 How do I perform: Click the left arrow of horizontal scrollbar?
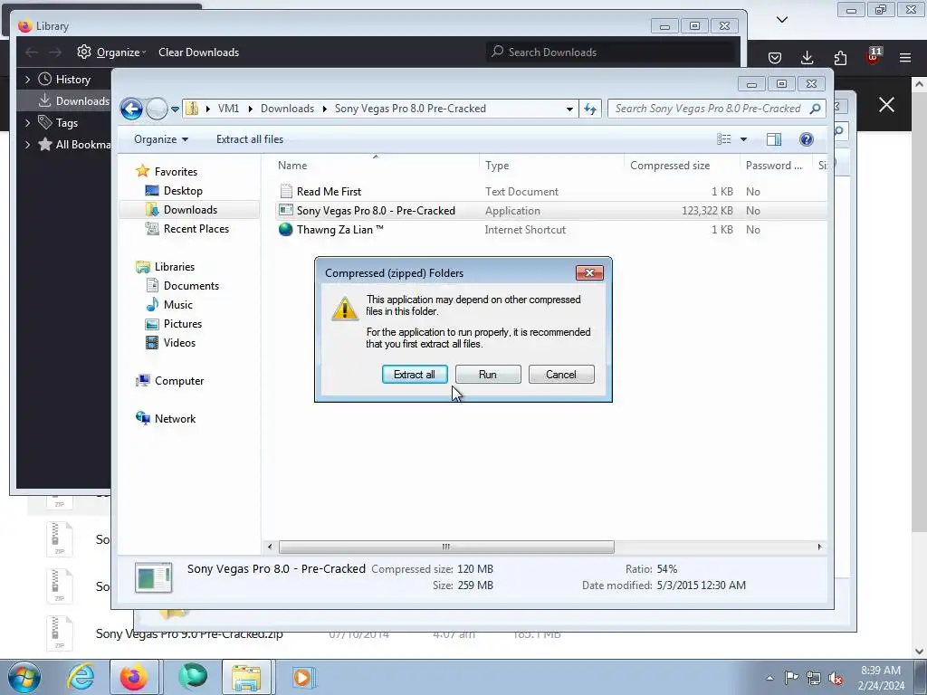[270, 547]
